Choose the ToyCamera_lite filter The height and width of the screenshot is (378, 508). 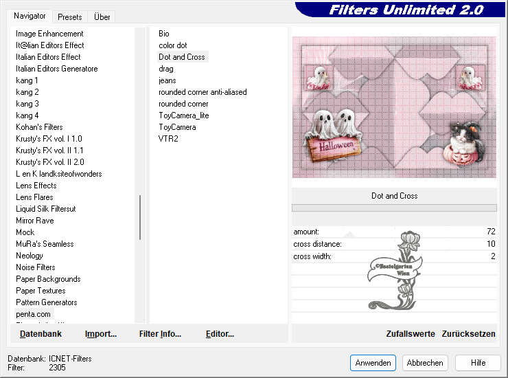(x=184, y=115)
